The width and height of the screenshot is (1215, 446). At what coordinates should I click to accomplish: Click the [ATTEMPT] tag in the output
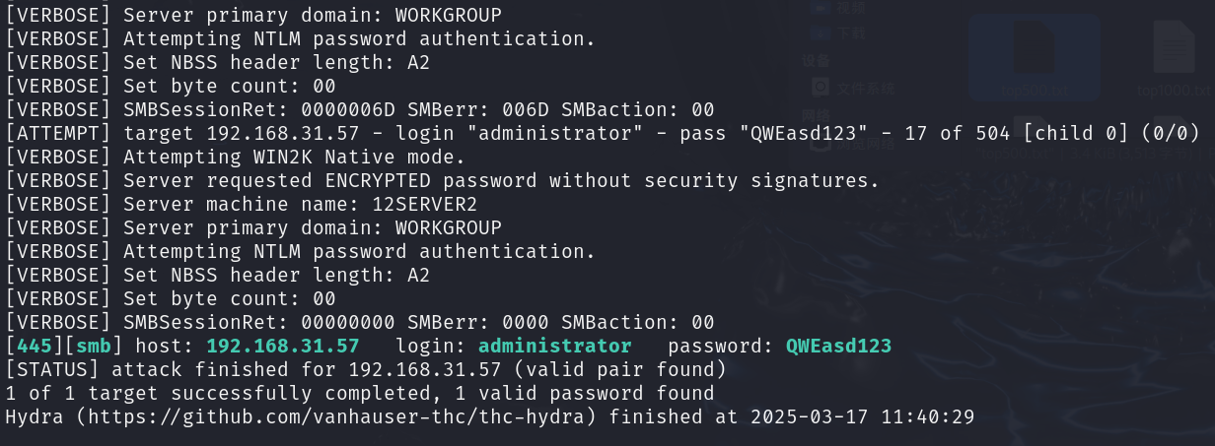pos(58,133)
